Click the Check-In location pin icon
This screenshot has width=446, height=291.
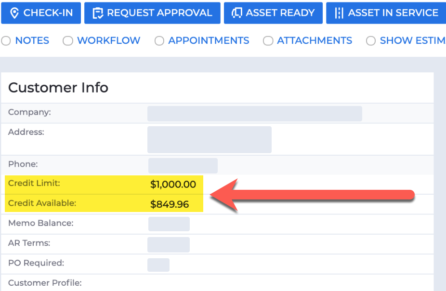14,13
